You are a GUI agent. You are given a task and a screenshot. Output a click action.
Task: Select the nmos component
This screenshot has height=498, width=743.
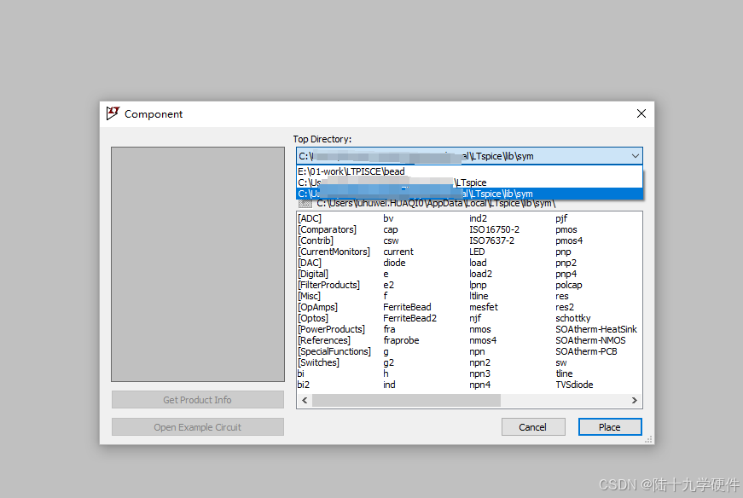(480, 329)
